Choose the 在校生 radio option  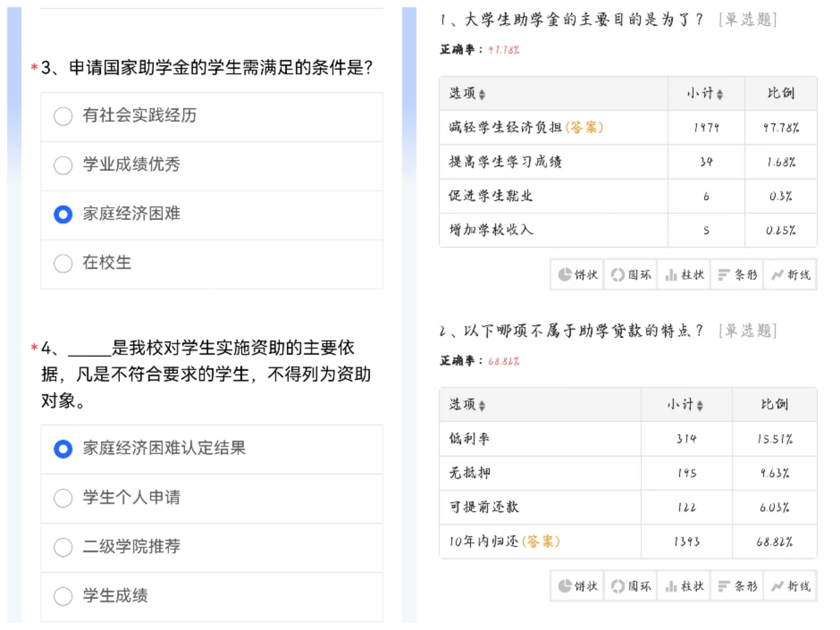pyautogui.click(x=63, y=264)
